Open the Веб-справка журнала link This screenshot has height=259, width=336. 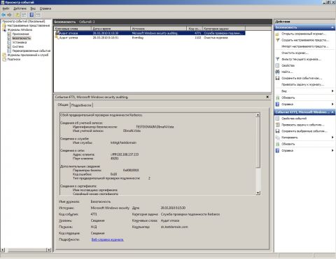pos(107,239)
